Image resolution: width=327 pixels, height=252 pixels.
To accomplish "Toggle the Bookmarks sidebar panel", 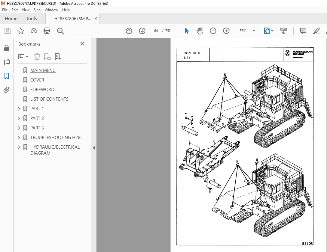I will tap(7, 76).
